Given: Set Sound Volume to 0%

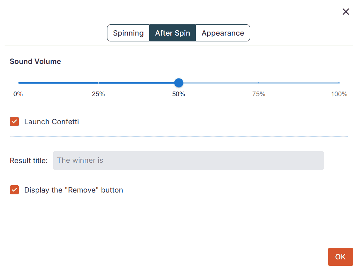Looking at the screenshot, I should point(18,83).
